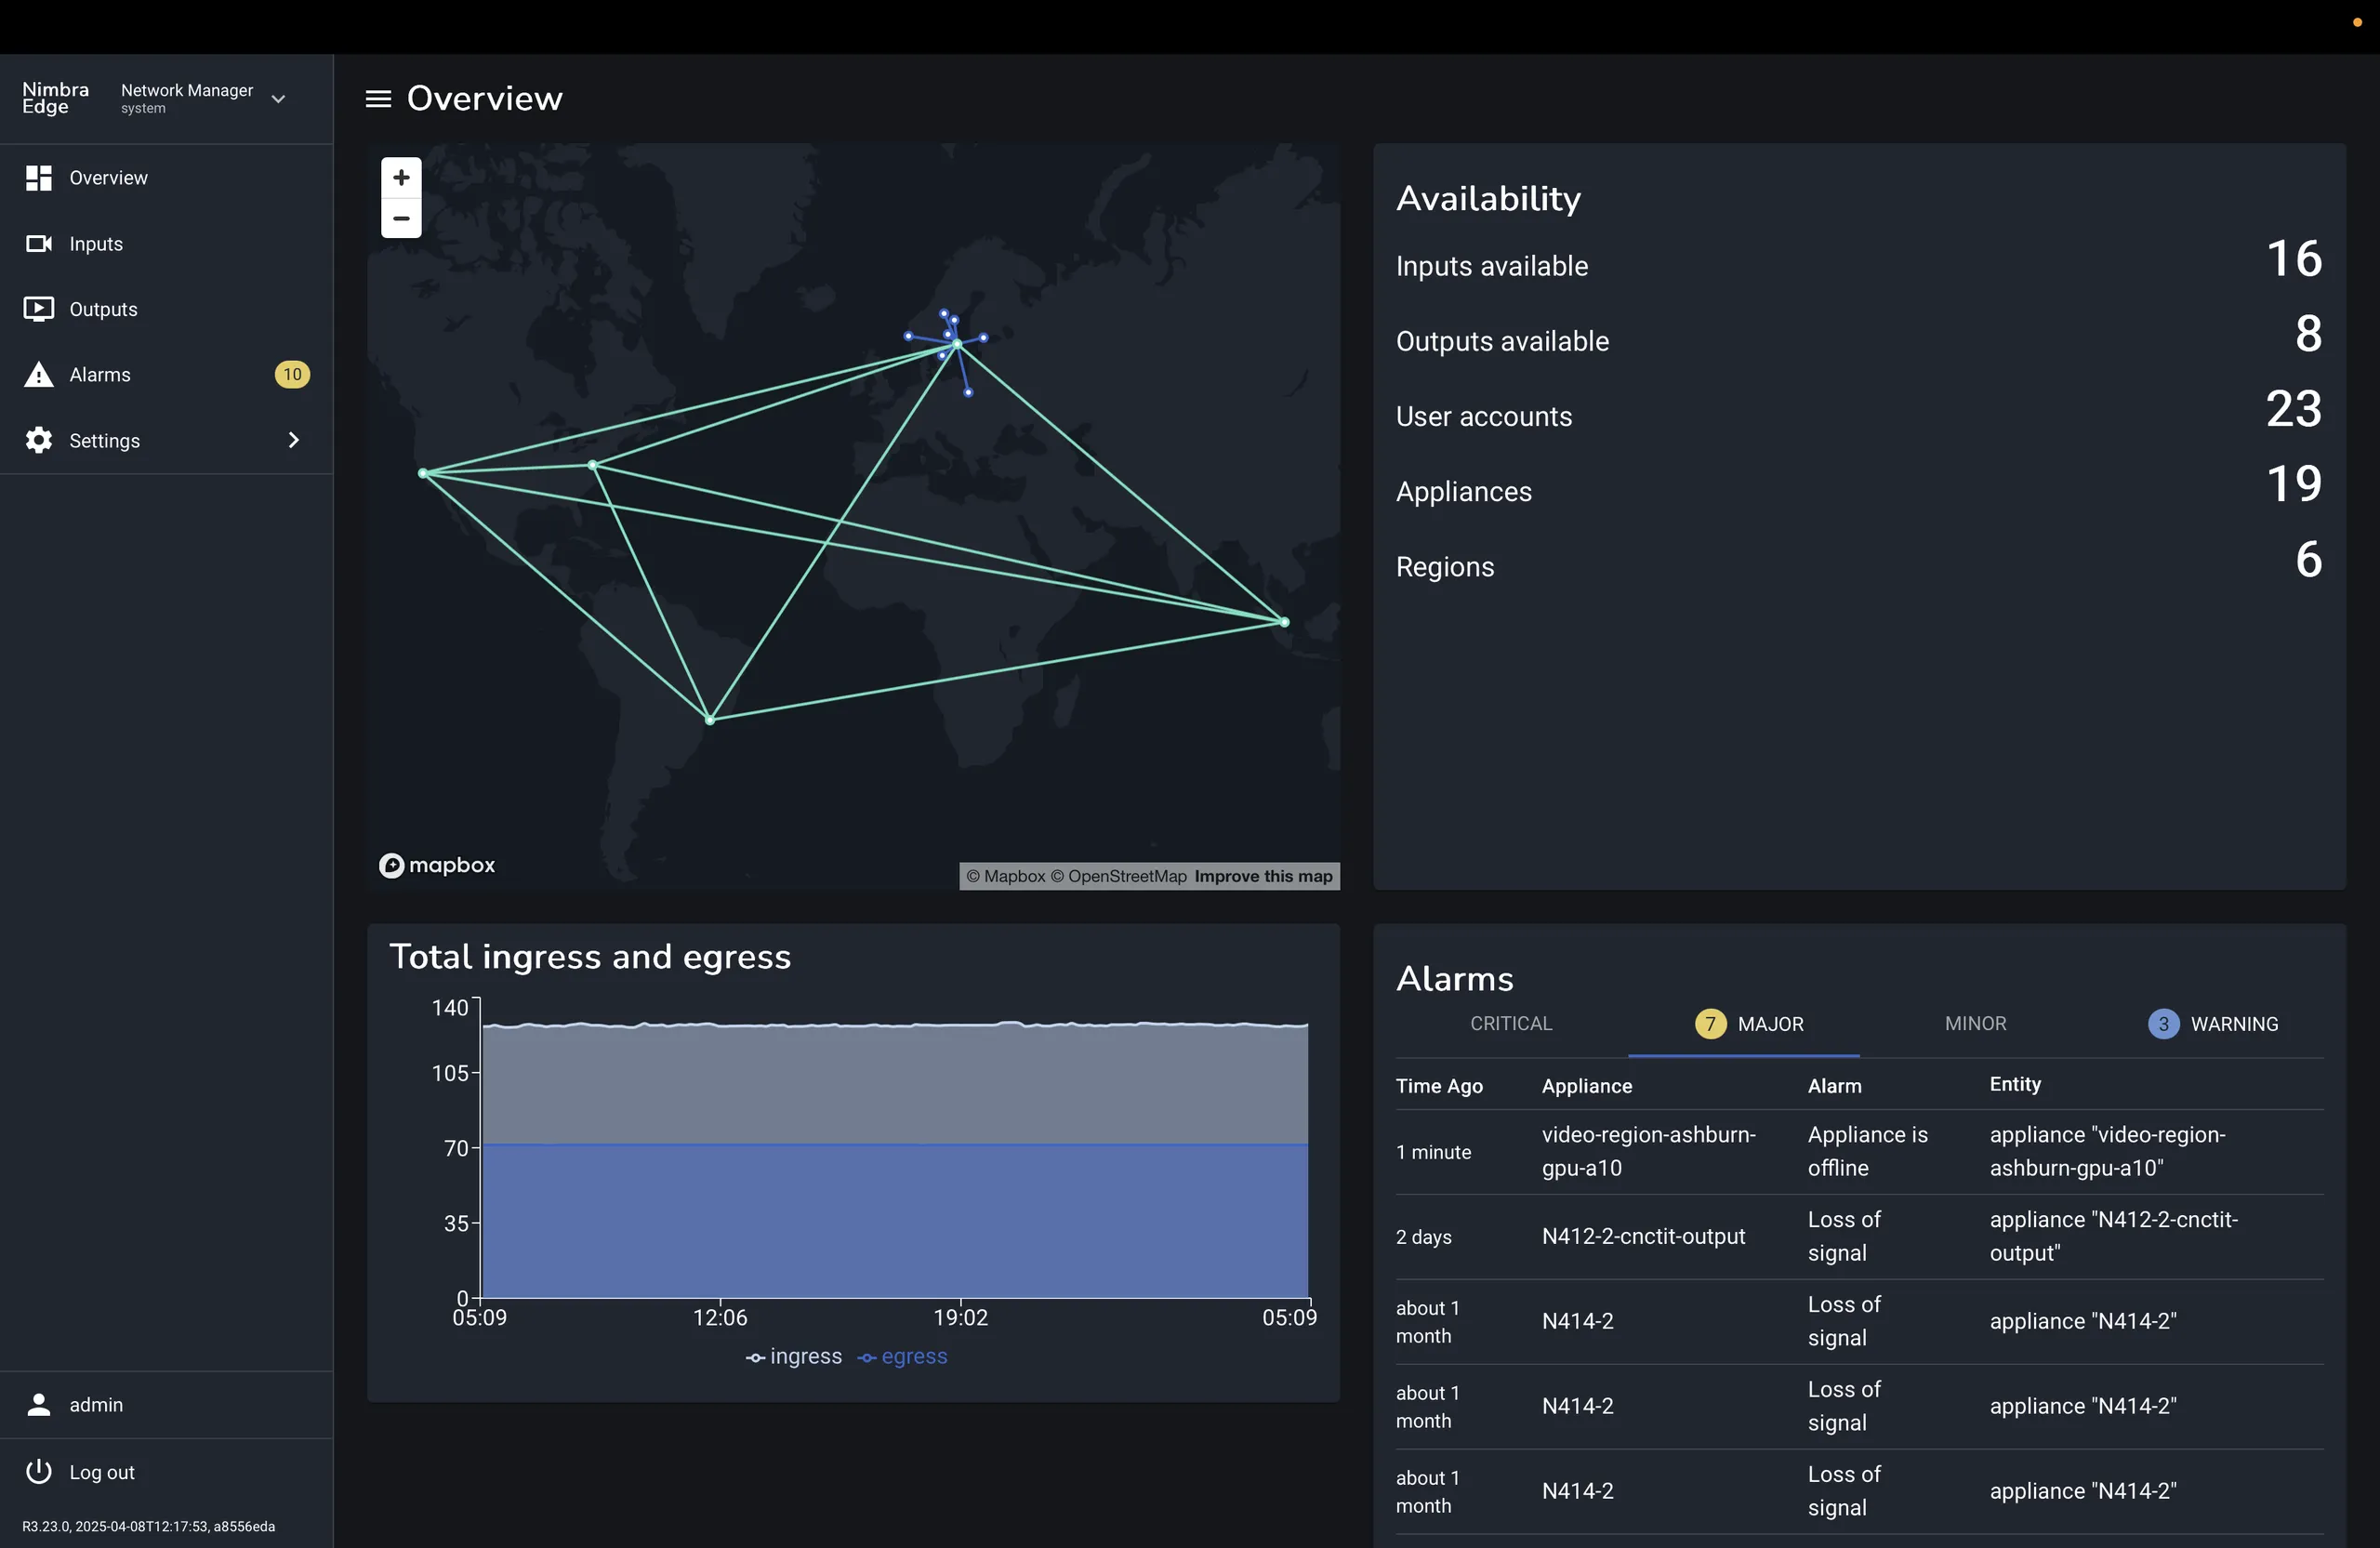Click the Settings gear icon
The height and width of the screenshot is (1548, 2380).
pyautogui.click(x=38, y=440)
